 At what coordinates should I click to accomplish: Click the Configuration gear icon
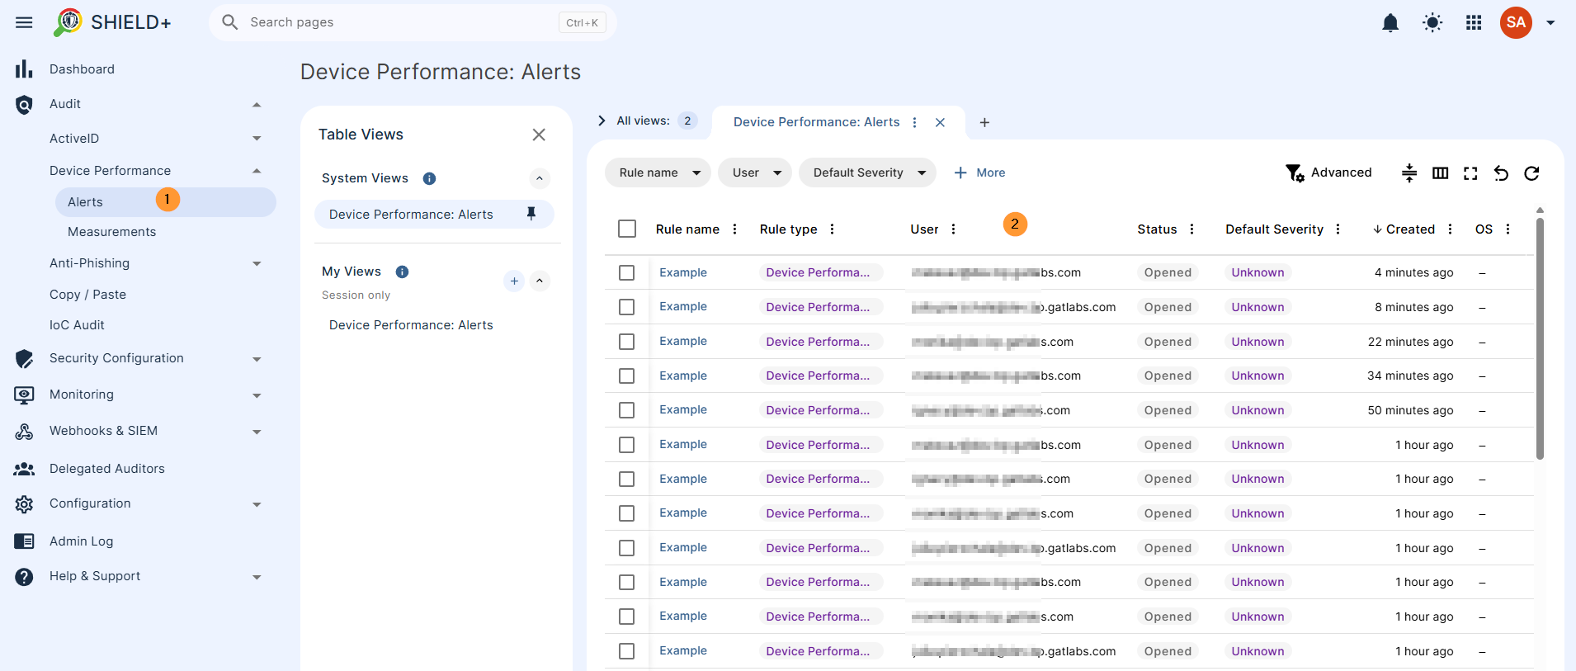coord(24,504)
